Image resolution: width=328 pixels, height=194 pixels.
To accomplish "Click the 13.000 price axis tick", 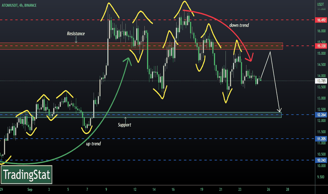I will (x=322, y=98).
